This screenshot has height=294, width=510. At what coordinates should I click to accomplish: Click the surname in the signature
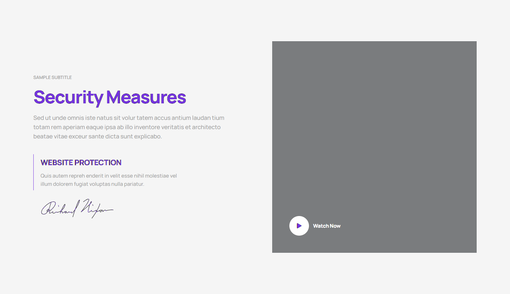point(96,208)
